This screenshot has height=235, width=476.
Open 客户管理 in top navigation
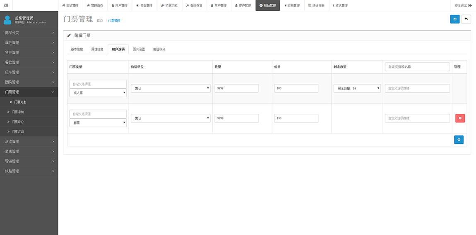pos(243,5)
